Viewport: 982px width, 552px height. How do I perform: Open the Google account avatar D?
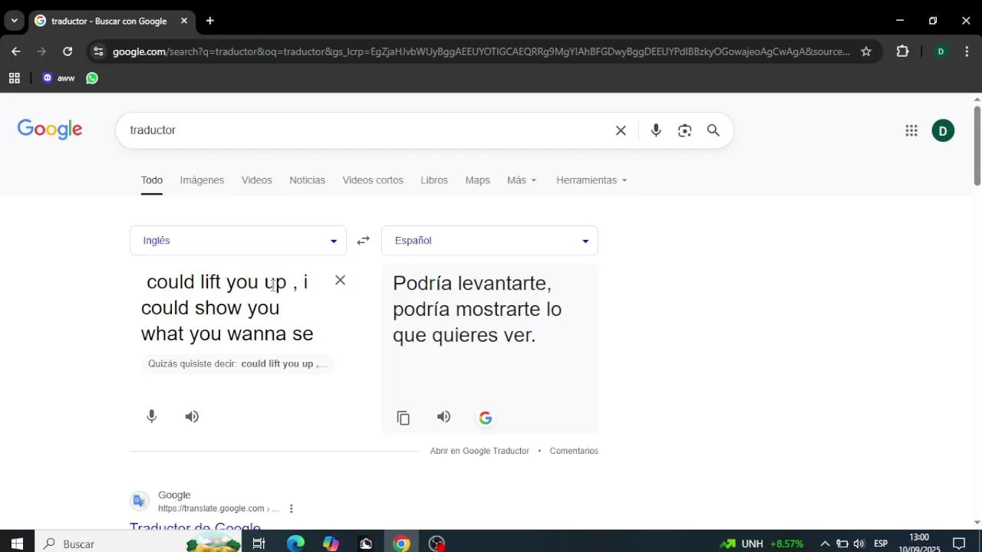point(943,130)
